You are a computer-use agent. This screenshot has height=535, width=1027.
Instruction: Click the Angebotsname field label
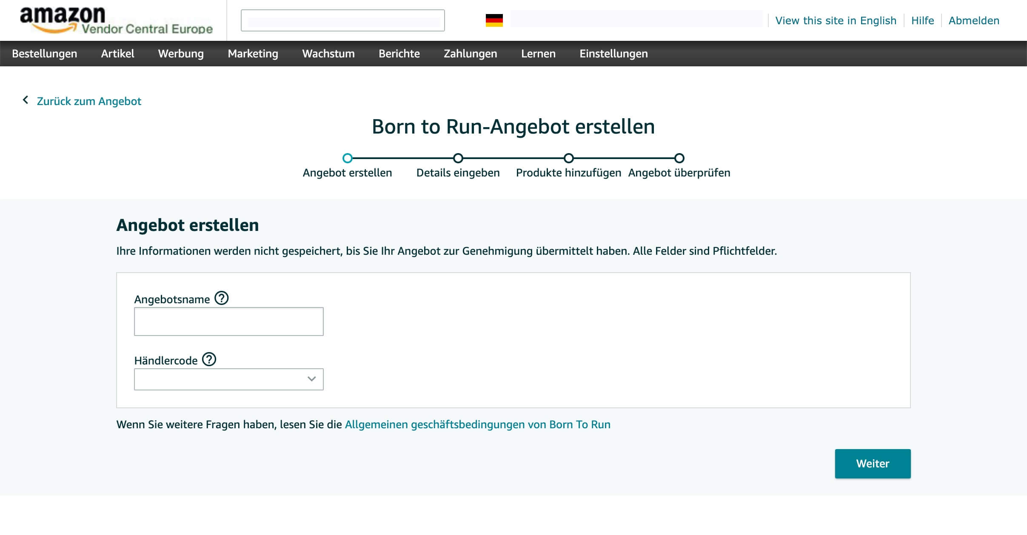coord(172,299)
